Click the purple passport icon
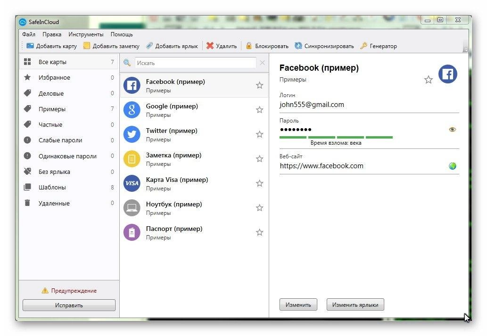Screen dimensions: 487x336 tap(132, 232)
